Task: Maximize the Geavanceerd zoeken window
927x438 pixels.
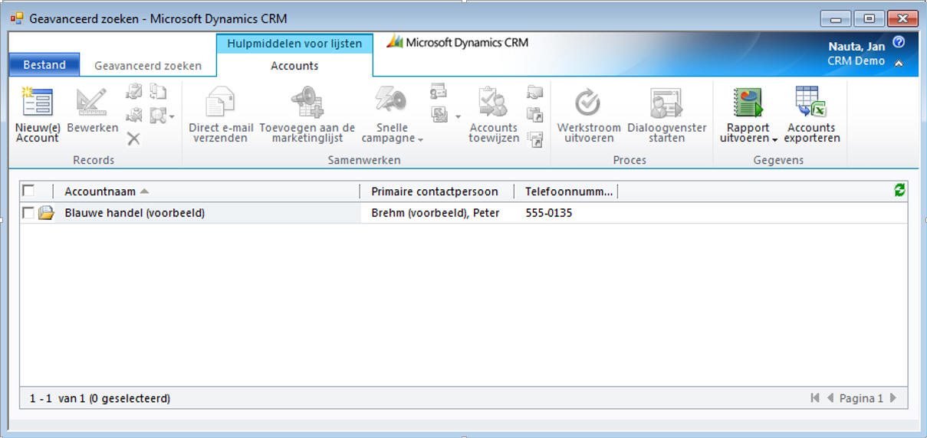Action: tap(869, 18)
